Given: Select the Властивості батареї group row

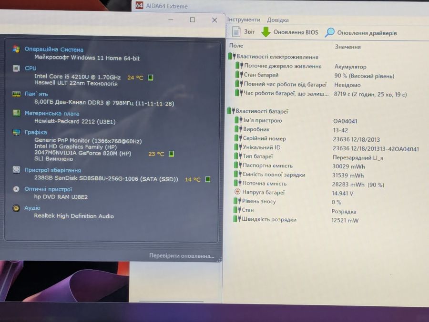Looking at the screenshot, I should point(258,111).
